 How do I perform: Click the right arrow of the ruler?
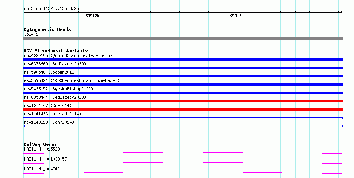click(x=341, y=12)
